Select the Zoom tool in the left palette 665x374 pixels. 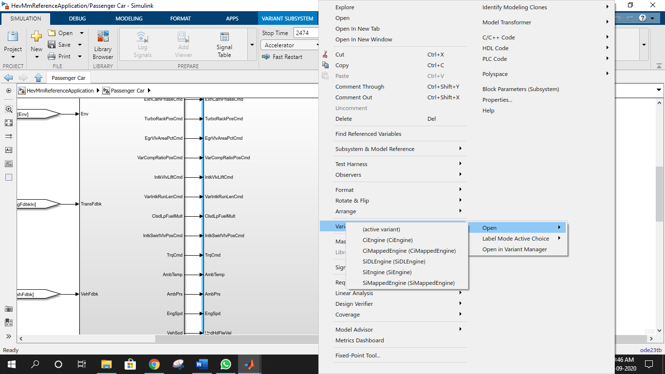[8, 109]
